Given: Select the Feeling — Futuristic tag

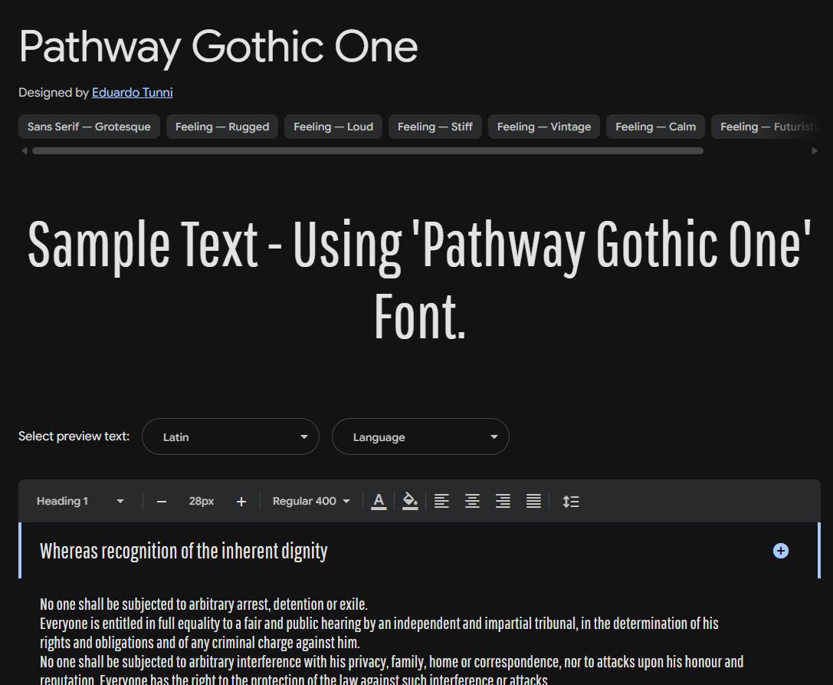Looking at the screenshot, I should tap(766, 127).
